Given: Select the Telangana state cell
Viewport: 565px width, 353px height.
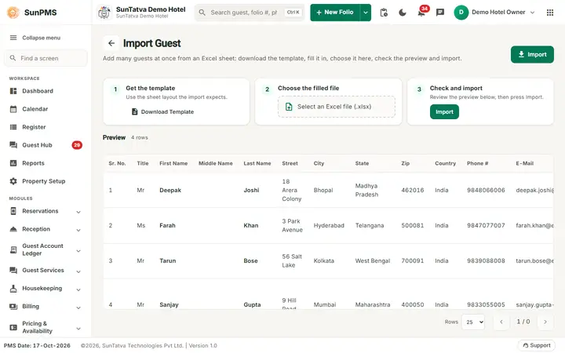Looking at the screenshot, I should [x=370, y=225].
